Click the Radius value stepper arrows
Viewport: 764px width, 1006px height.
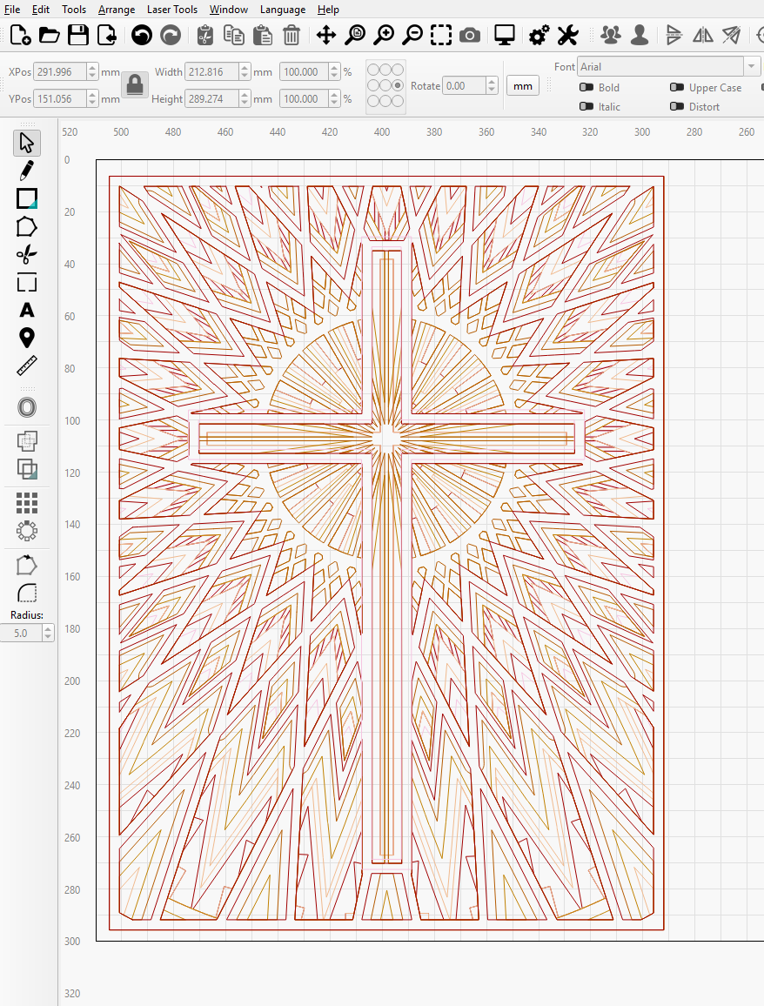[48, 634]
